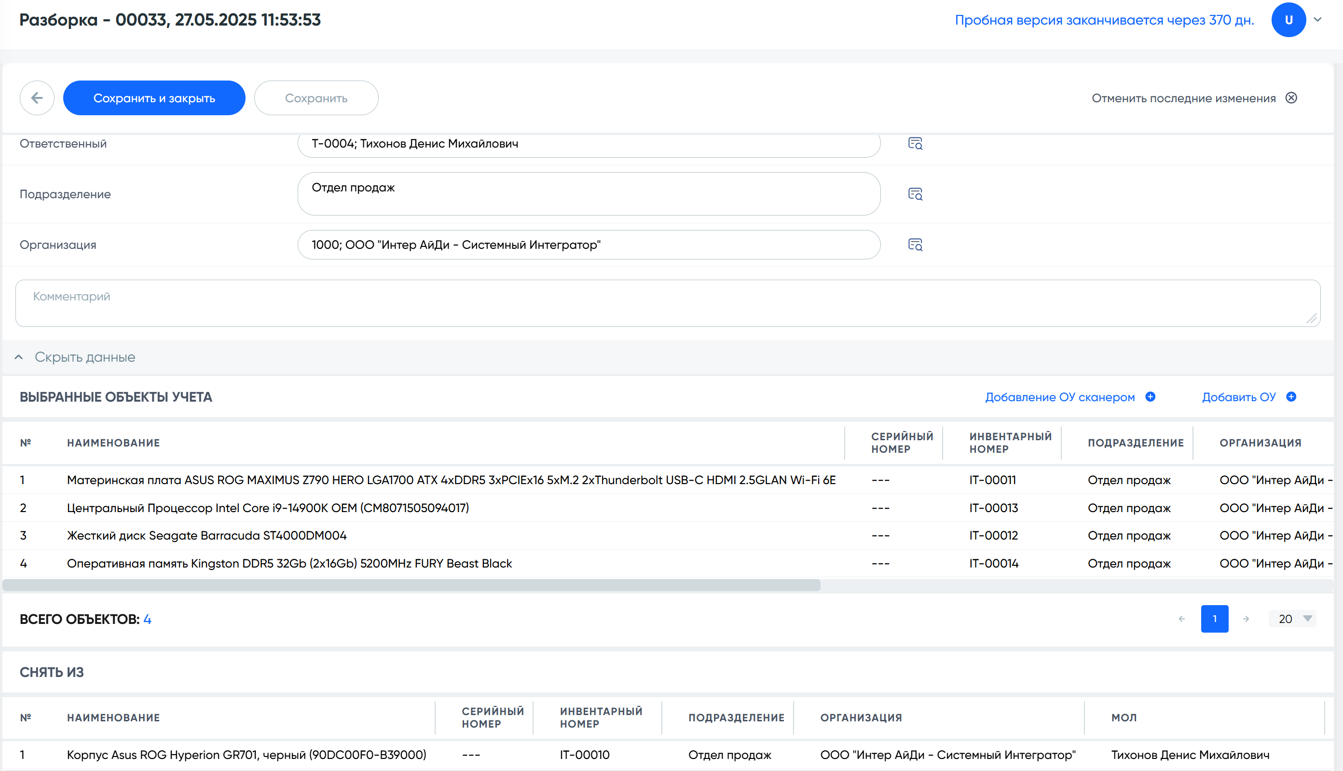Click the total objects count '4'

[147, 619]
